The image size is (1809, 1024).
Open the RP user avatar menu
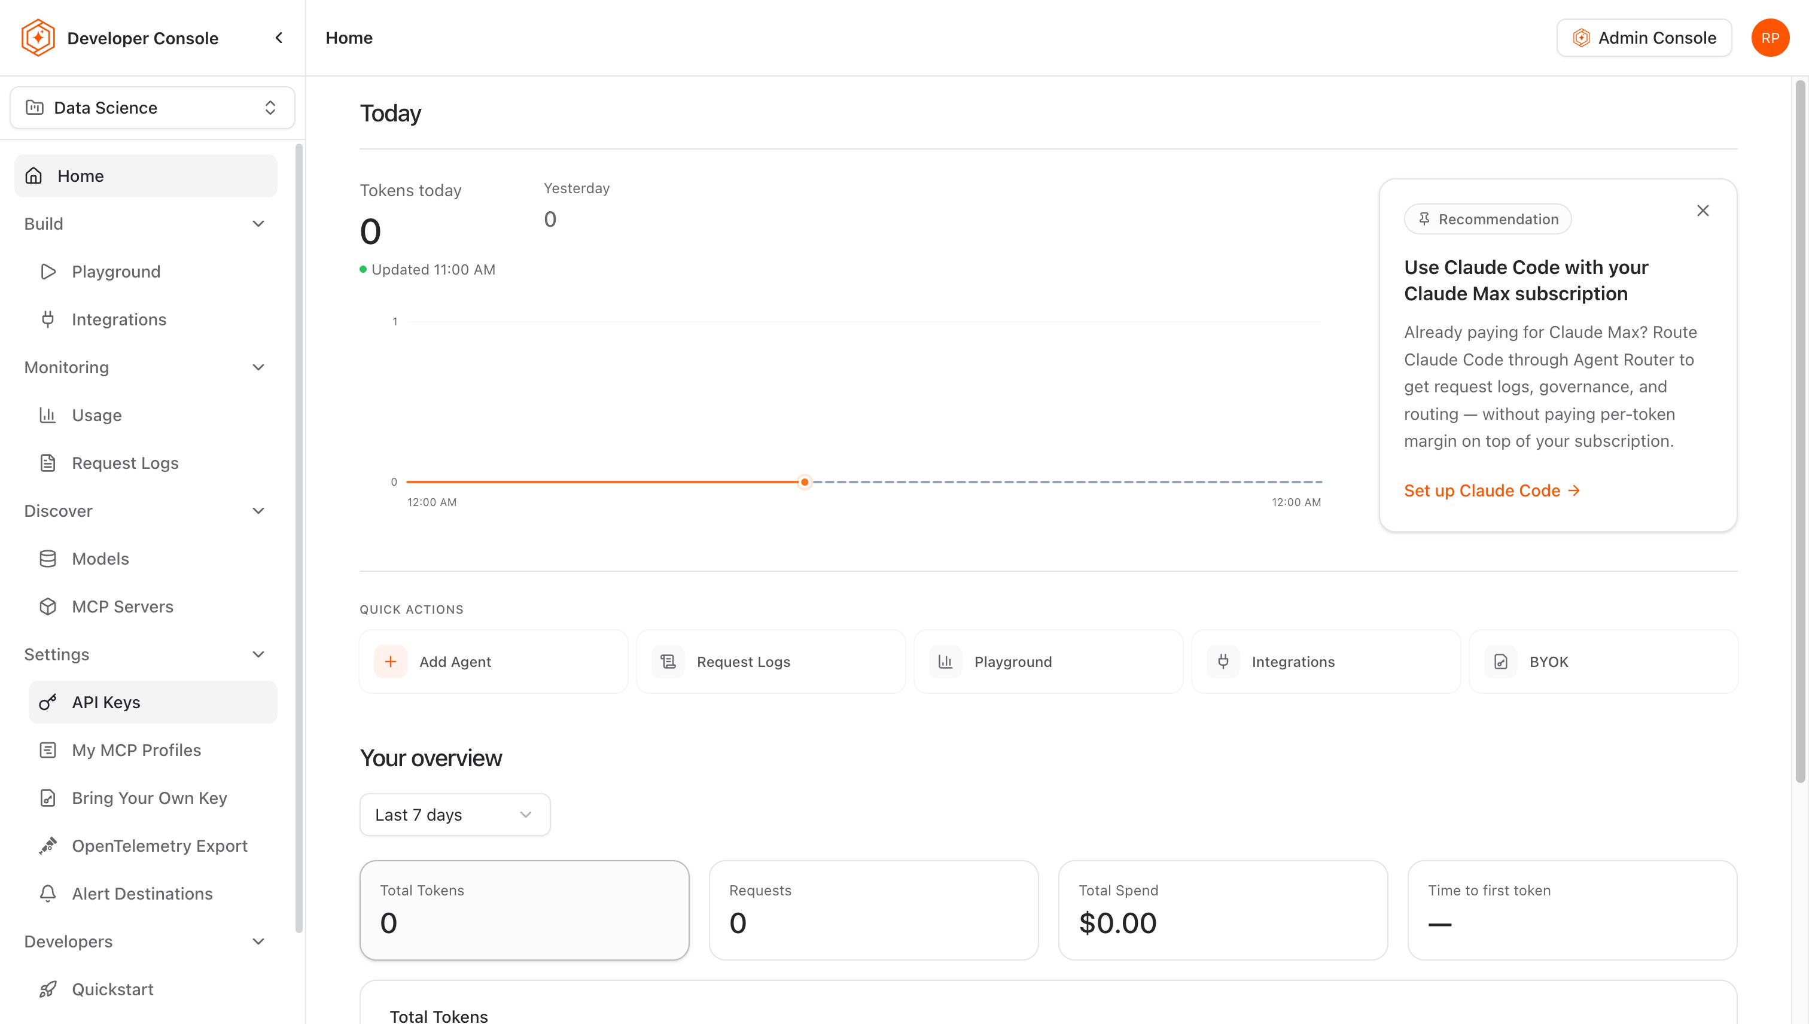pyautogui.click(x=1770, y=38)
